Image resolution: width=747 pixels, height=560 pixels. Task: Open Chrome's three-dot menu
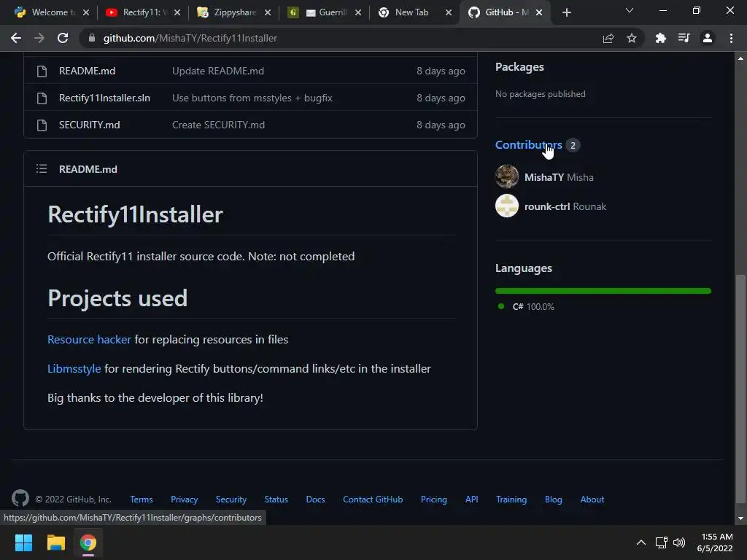(731, 38)
